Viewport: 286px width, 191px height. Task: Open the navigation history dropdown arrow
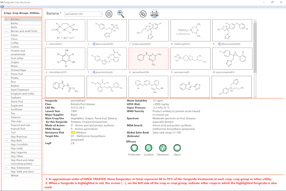pos(8,6)
